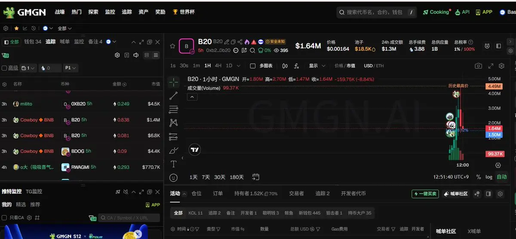This screenshot has height=239, width=516.
Task: Select the 1H timeframe
Action: 208,66
